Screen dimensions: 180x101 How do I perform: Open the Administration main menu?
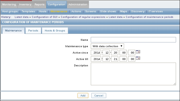point(78,5)
